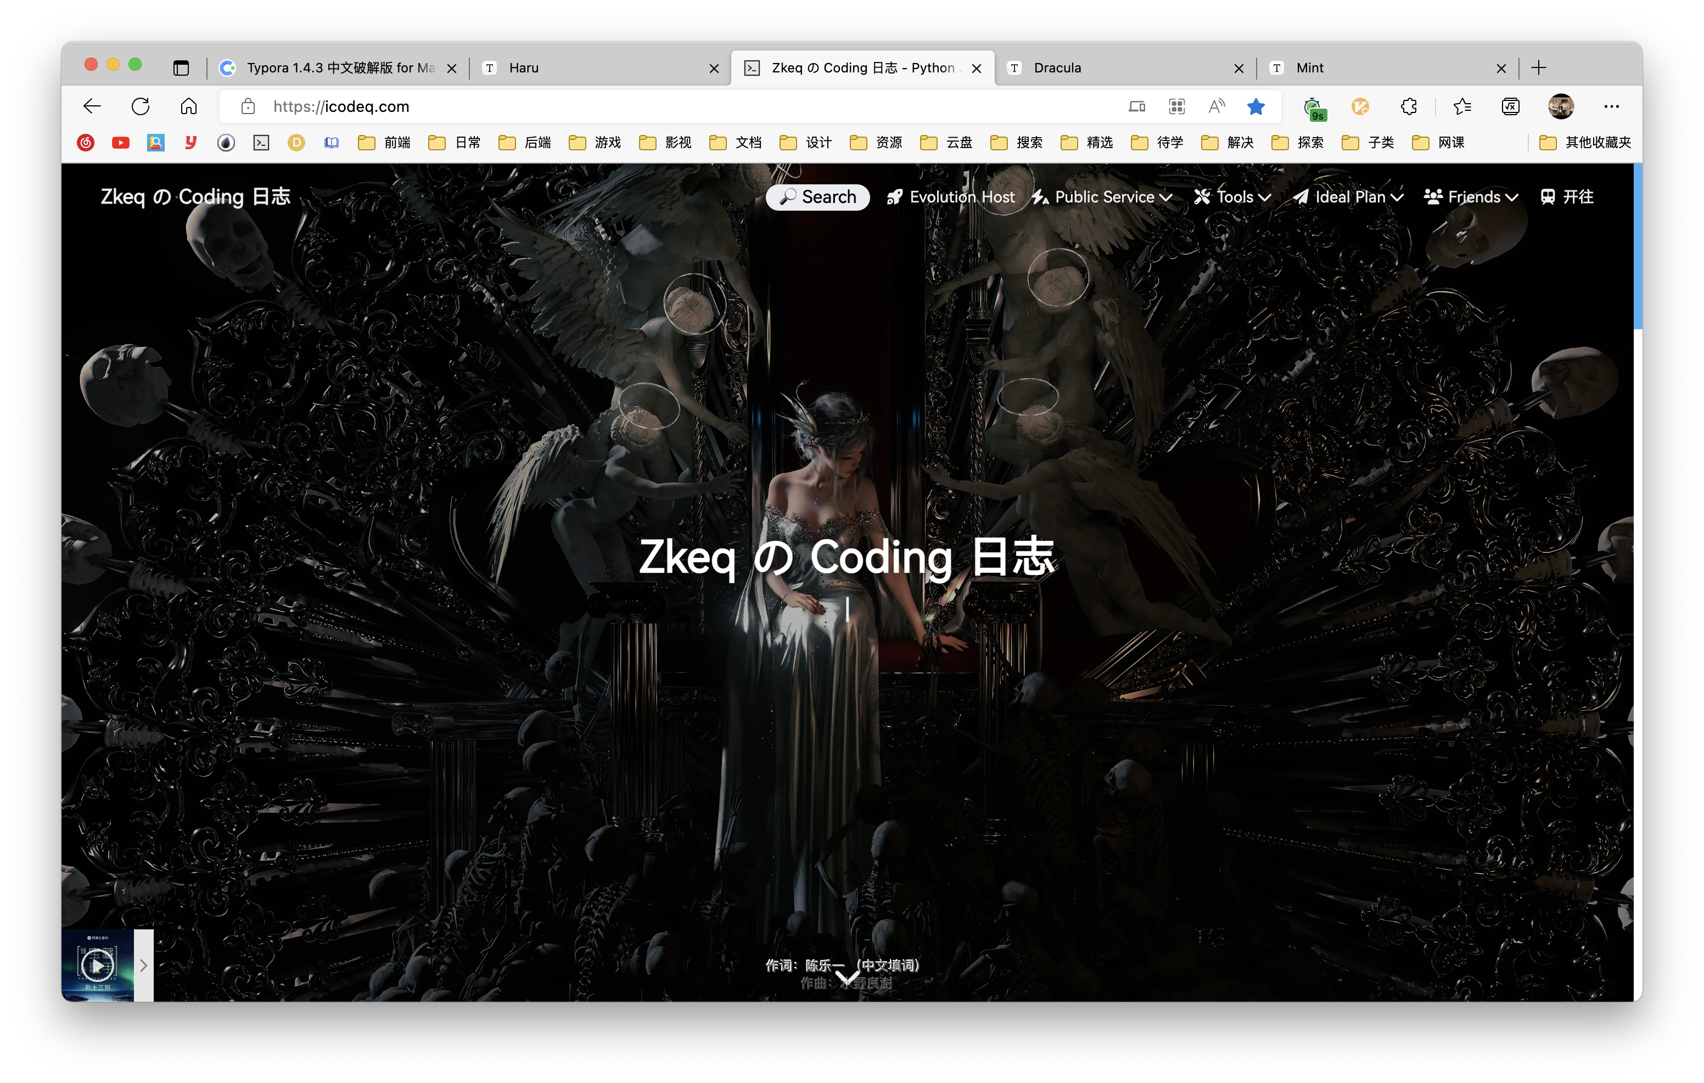Click the YouTube bookmark icon
Screen dimensions: 1704x1083
coord(120,143)
